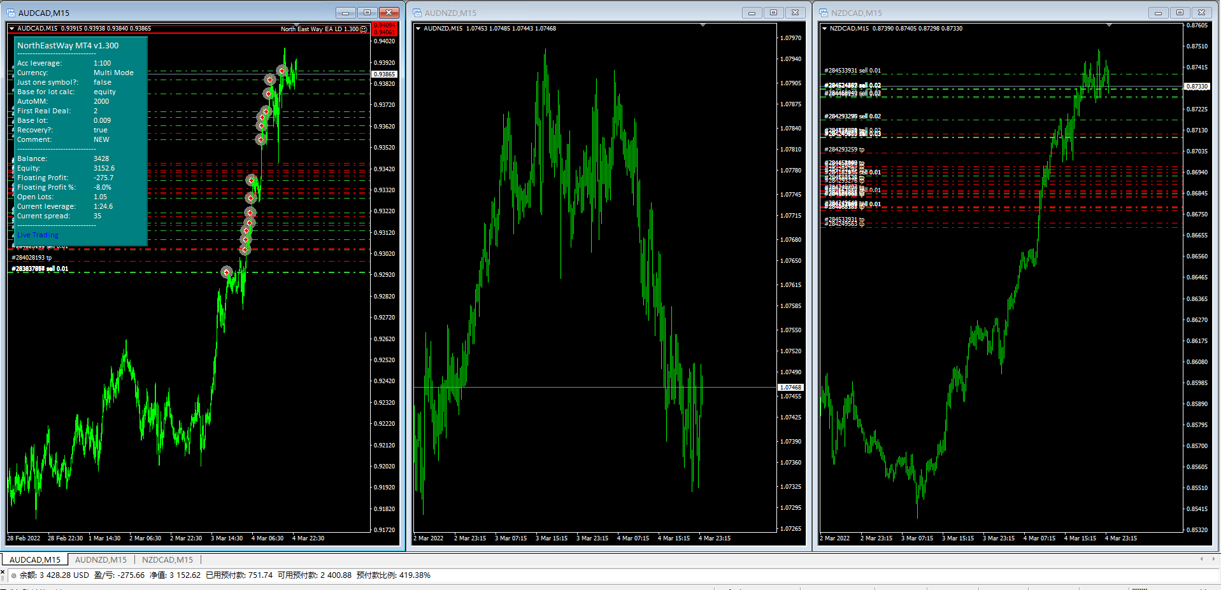Click the 可用预付款: 2 400.88 free margin text
The width and height of the screenshot is (1221, 590).
tap(315, 575)
